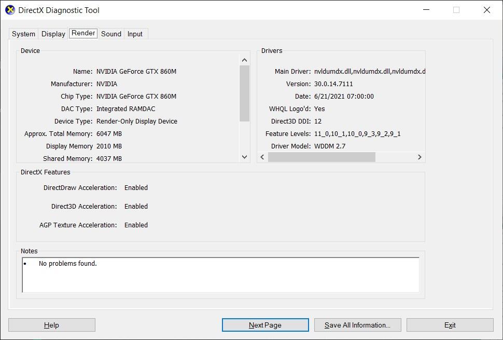Screen dimensions: 503x340
Task: Select device name value NVIDIA GeForce GTX 860M
Action: pyautogui.click(x=136, y=71)
